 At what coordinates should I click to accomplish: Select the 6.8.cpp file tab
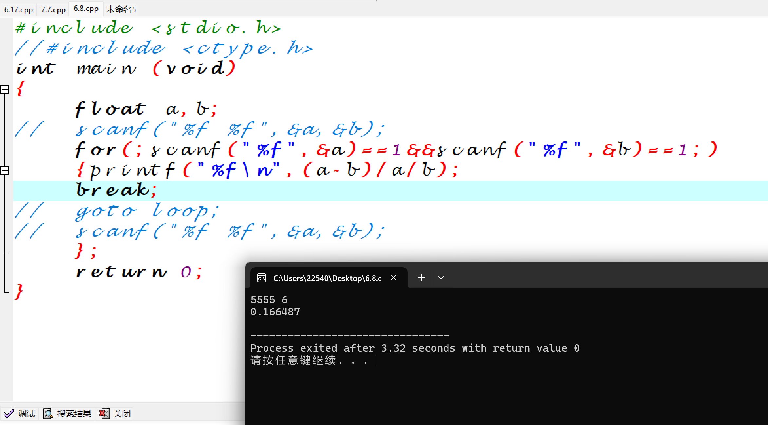86,9
